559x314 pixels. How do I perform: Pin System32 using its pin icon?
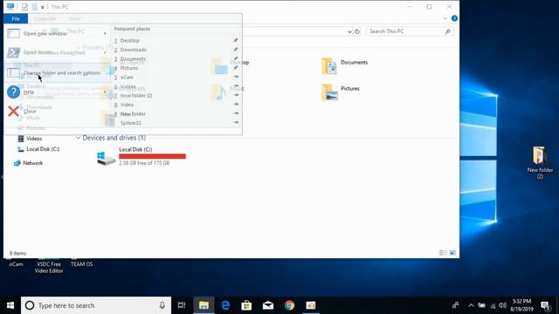click(x=236, y=122)
